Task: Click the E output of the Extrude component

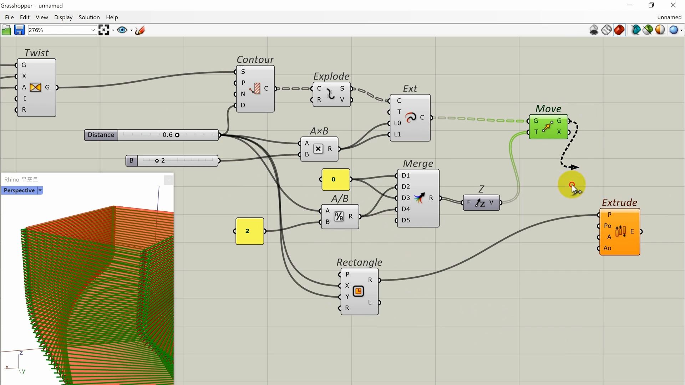Action: tap(632, 231)
